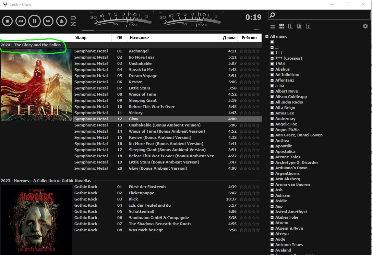Select the track Sleeping Giant
This screenshot has height=255, width=372.
(143, 100)
